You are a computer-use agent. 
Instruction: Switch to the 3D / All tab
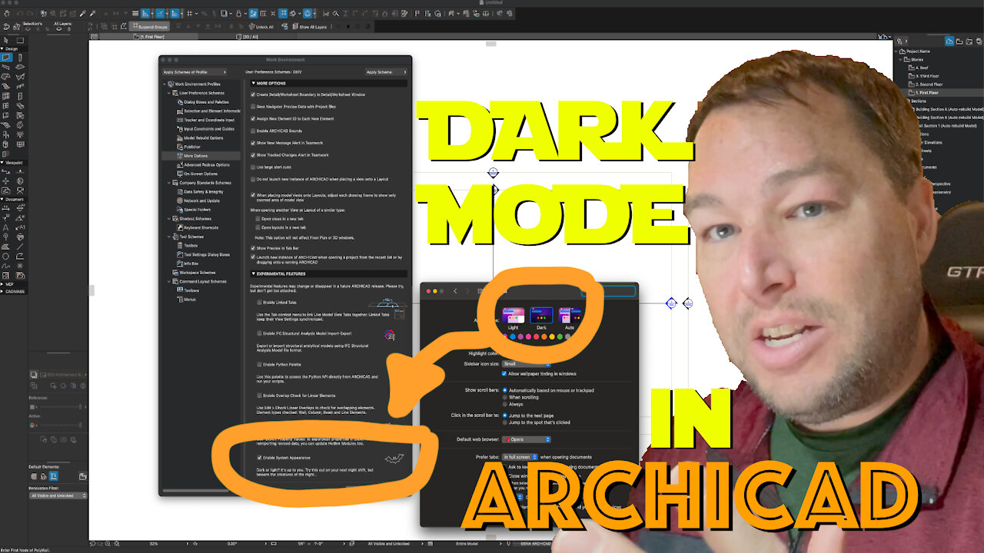point(249,36)
